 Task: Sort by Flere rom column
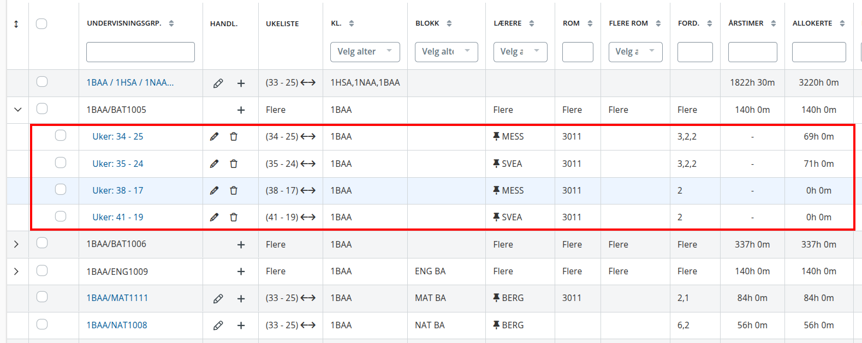point(658,23)
